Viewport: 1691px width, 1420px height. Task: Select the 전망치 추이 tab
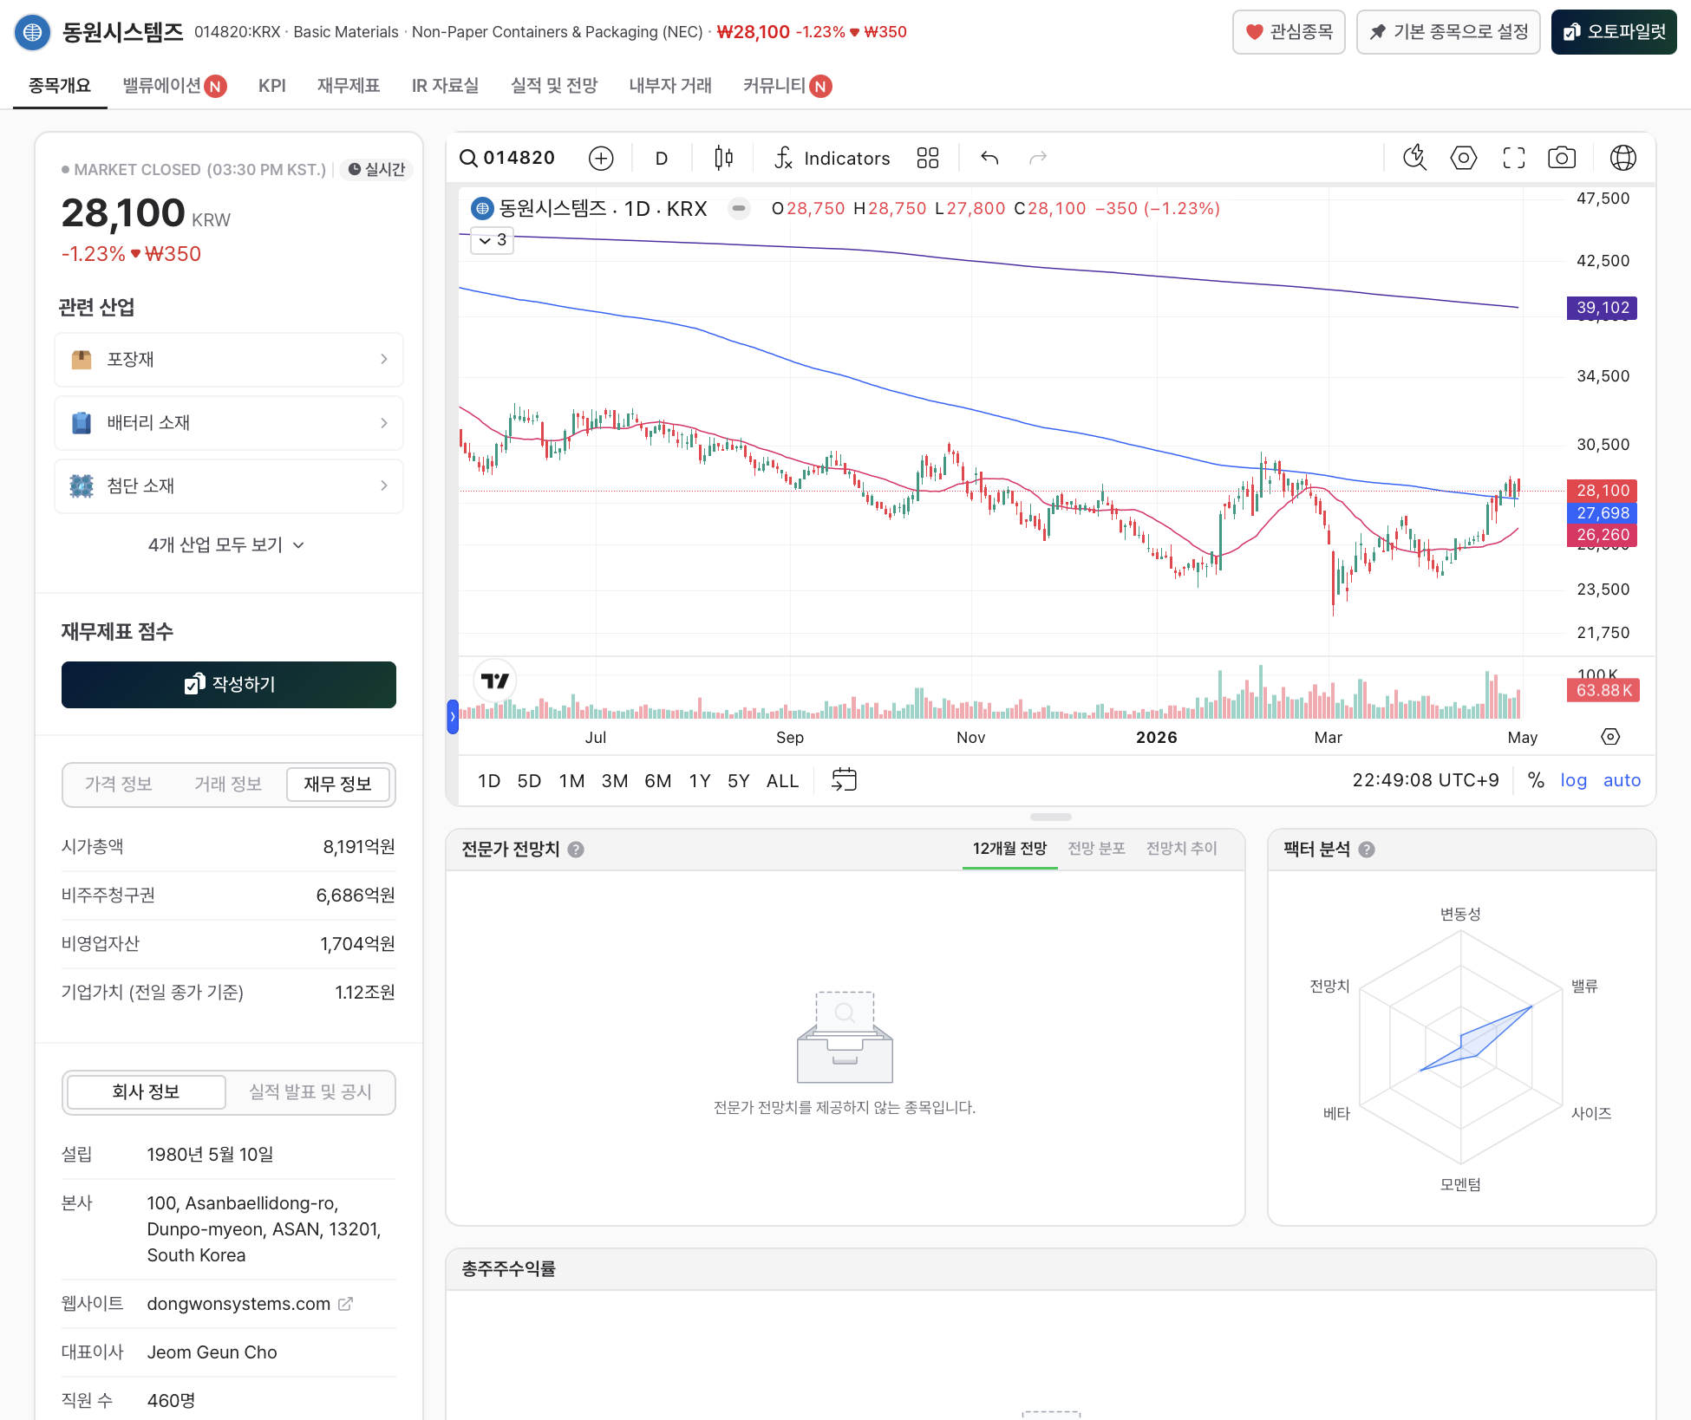pos(1181,849)
